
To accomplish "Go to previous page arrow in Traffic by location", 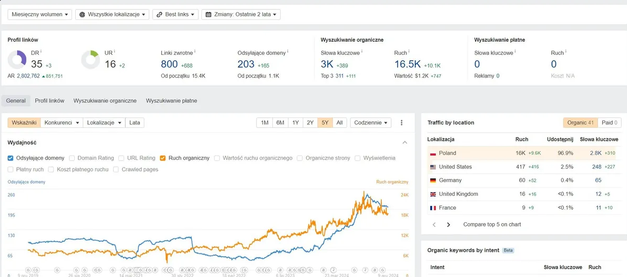I will pyautogui.click(x=434, y=224).
